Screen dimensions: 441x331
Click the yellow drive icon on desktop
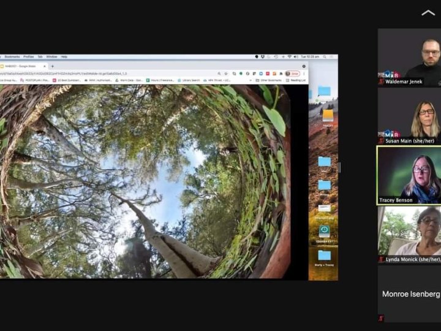pyautogui.click(x=328, y=115)
